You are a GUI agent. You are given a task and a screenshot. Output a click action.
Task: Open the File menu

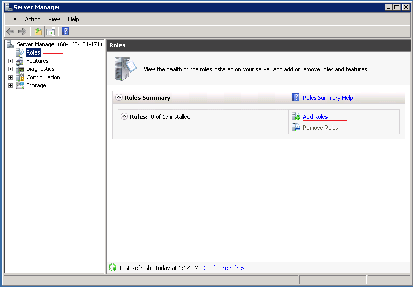pos(12,19)
